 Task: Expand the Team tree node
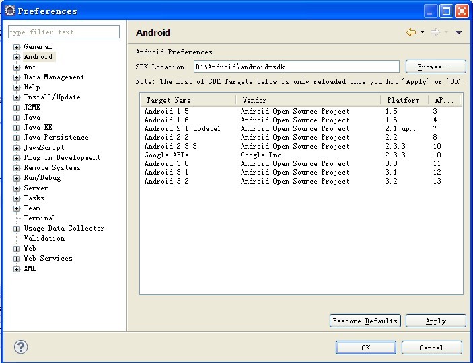tap(16, 208)
